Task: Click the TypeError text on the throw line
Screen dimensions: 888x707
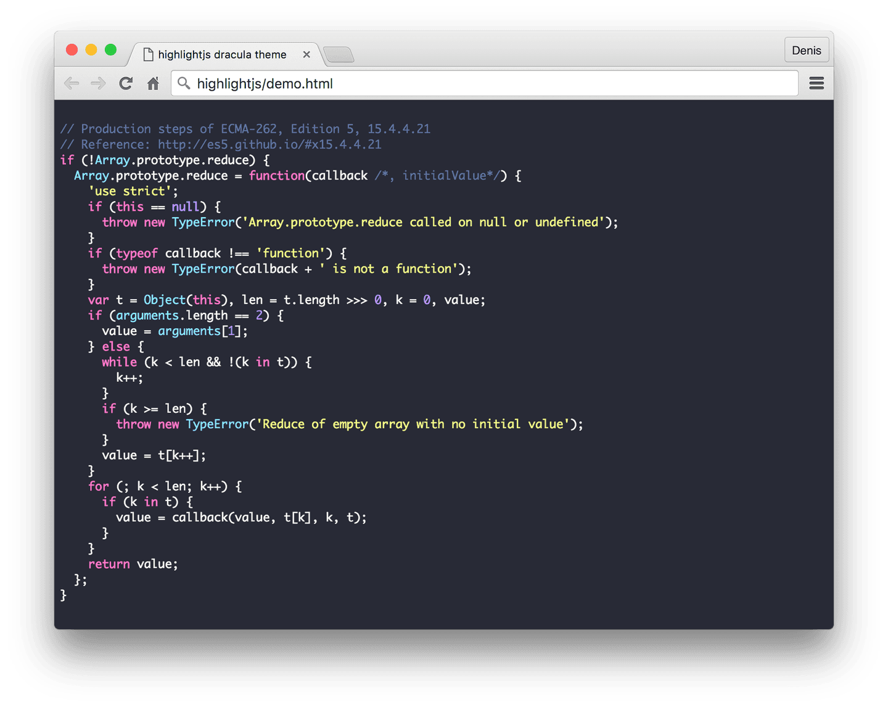Action: coord(202,222)
